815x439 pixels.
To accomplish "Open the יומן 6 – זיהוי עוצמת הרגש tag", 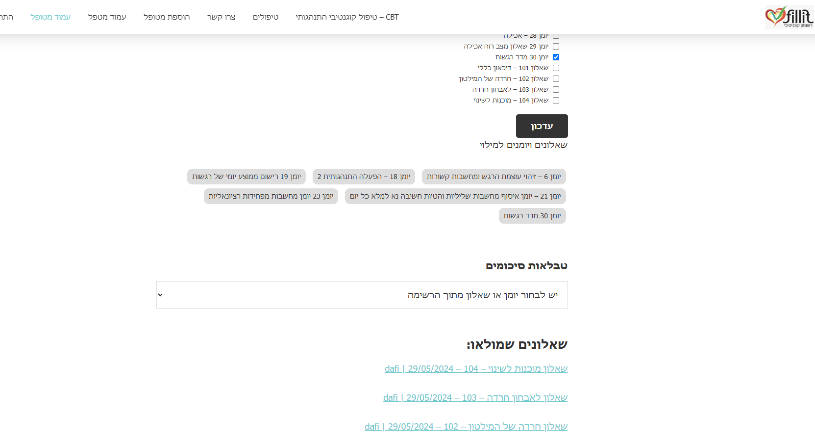I will click(x=494, y=177).
